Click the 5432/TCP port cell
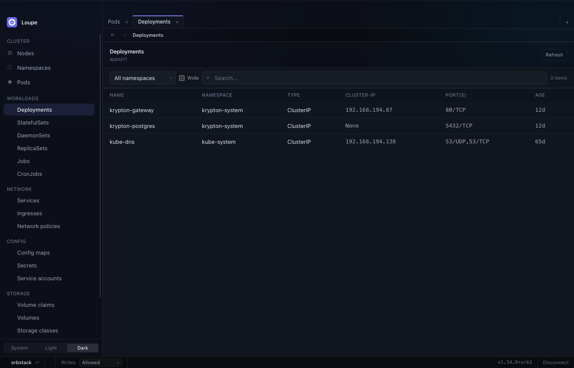Screen dimensions: 574x368 pyautogui.click(x=459, y=126)
